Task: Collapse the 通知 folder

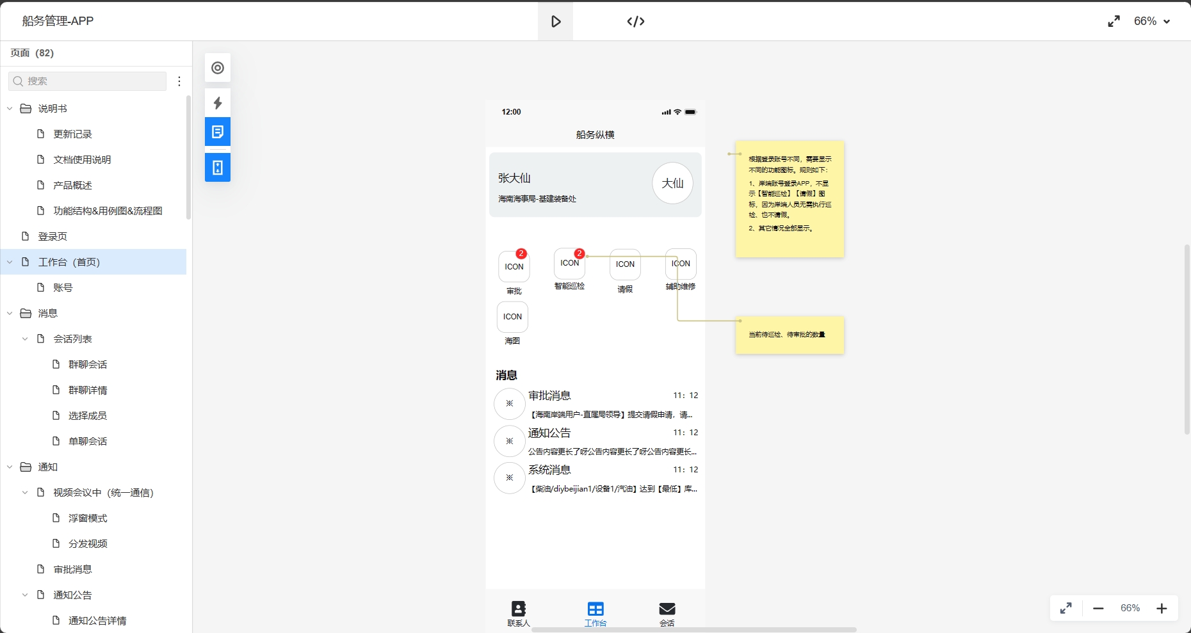Action: coord(10,467)
